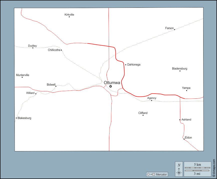
Task: Select the Dahlonega town label
Action: (x=134, y=65)
